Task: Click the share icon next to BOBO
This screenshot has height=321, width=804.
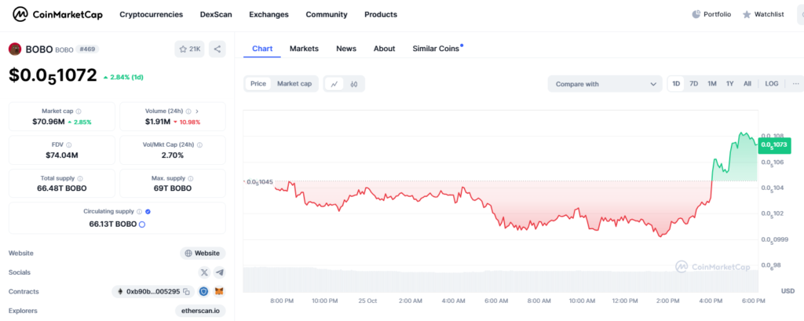Action: 217,49
